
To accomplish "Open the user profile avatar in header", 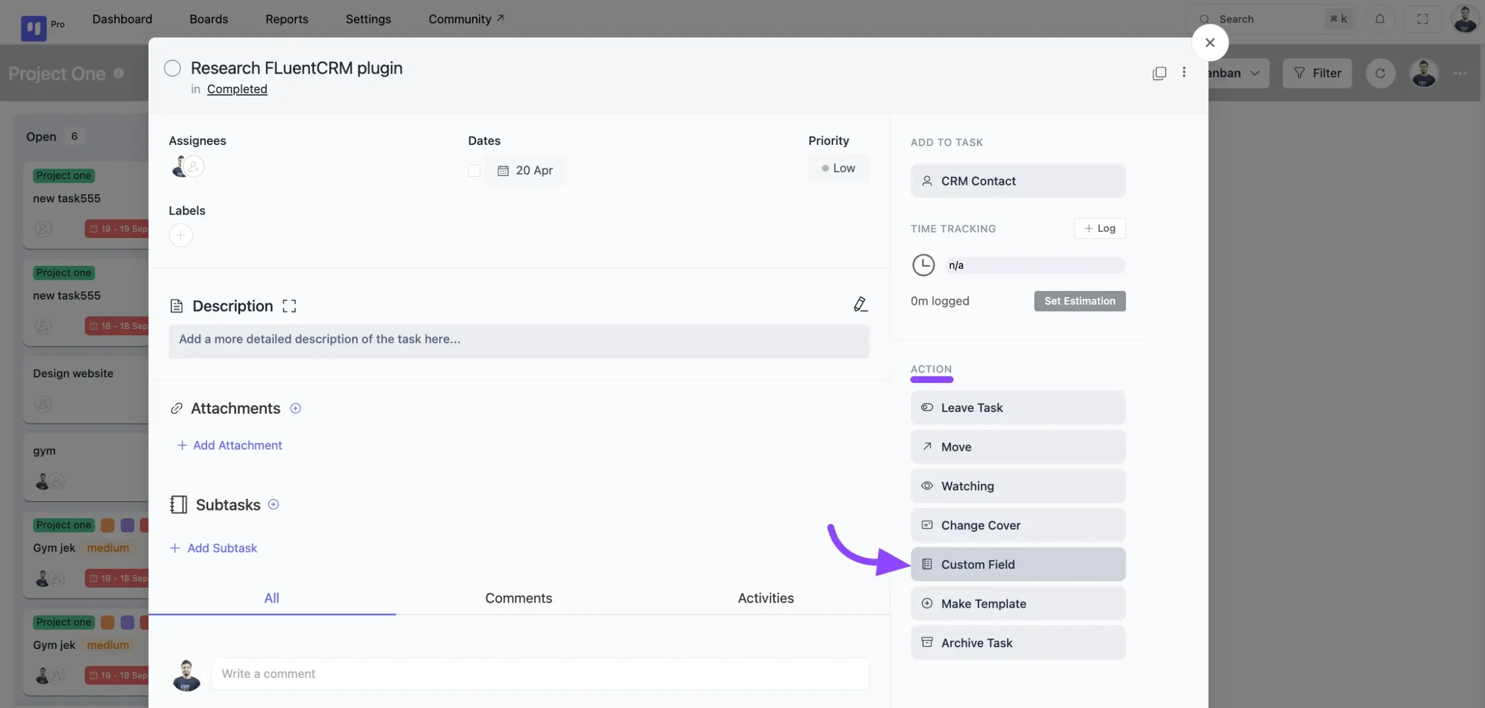I will tap(1465, 19).
